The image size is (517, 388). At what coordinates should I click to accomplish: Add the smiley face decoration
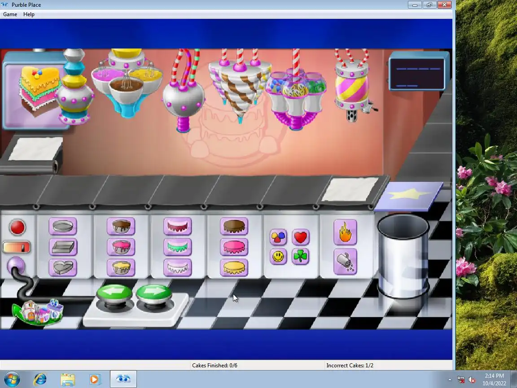pos(278,257)
